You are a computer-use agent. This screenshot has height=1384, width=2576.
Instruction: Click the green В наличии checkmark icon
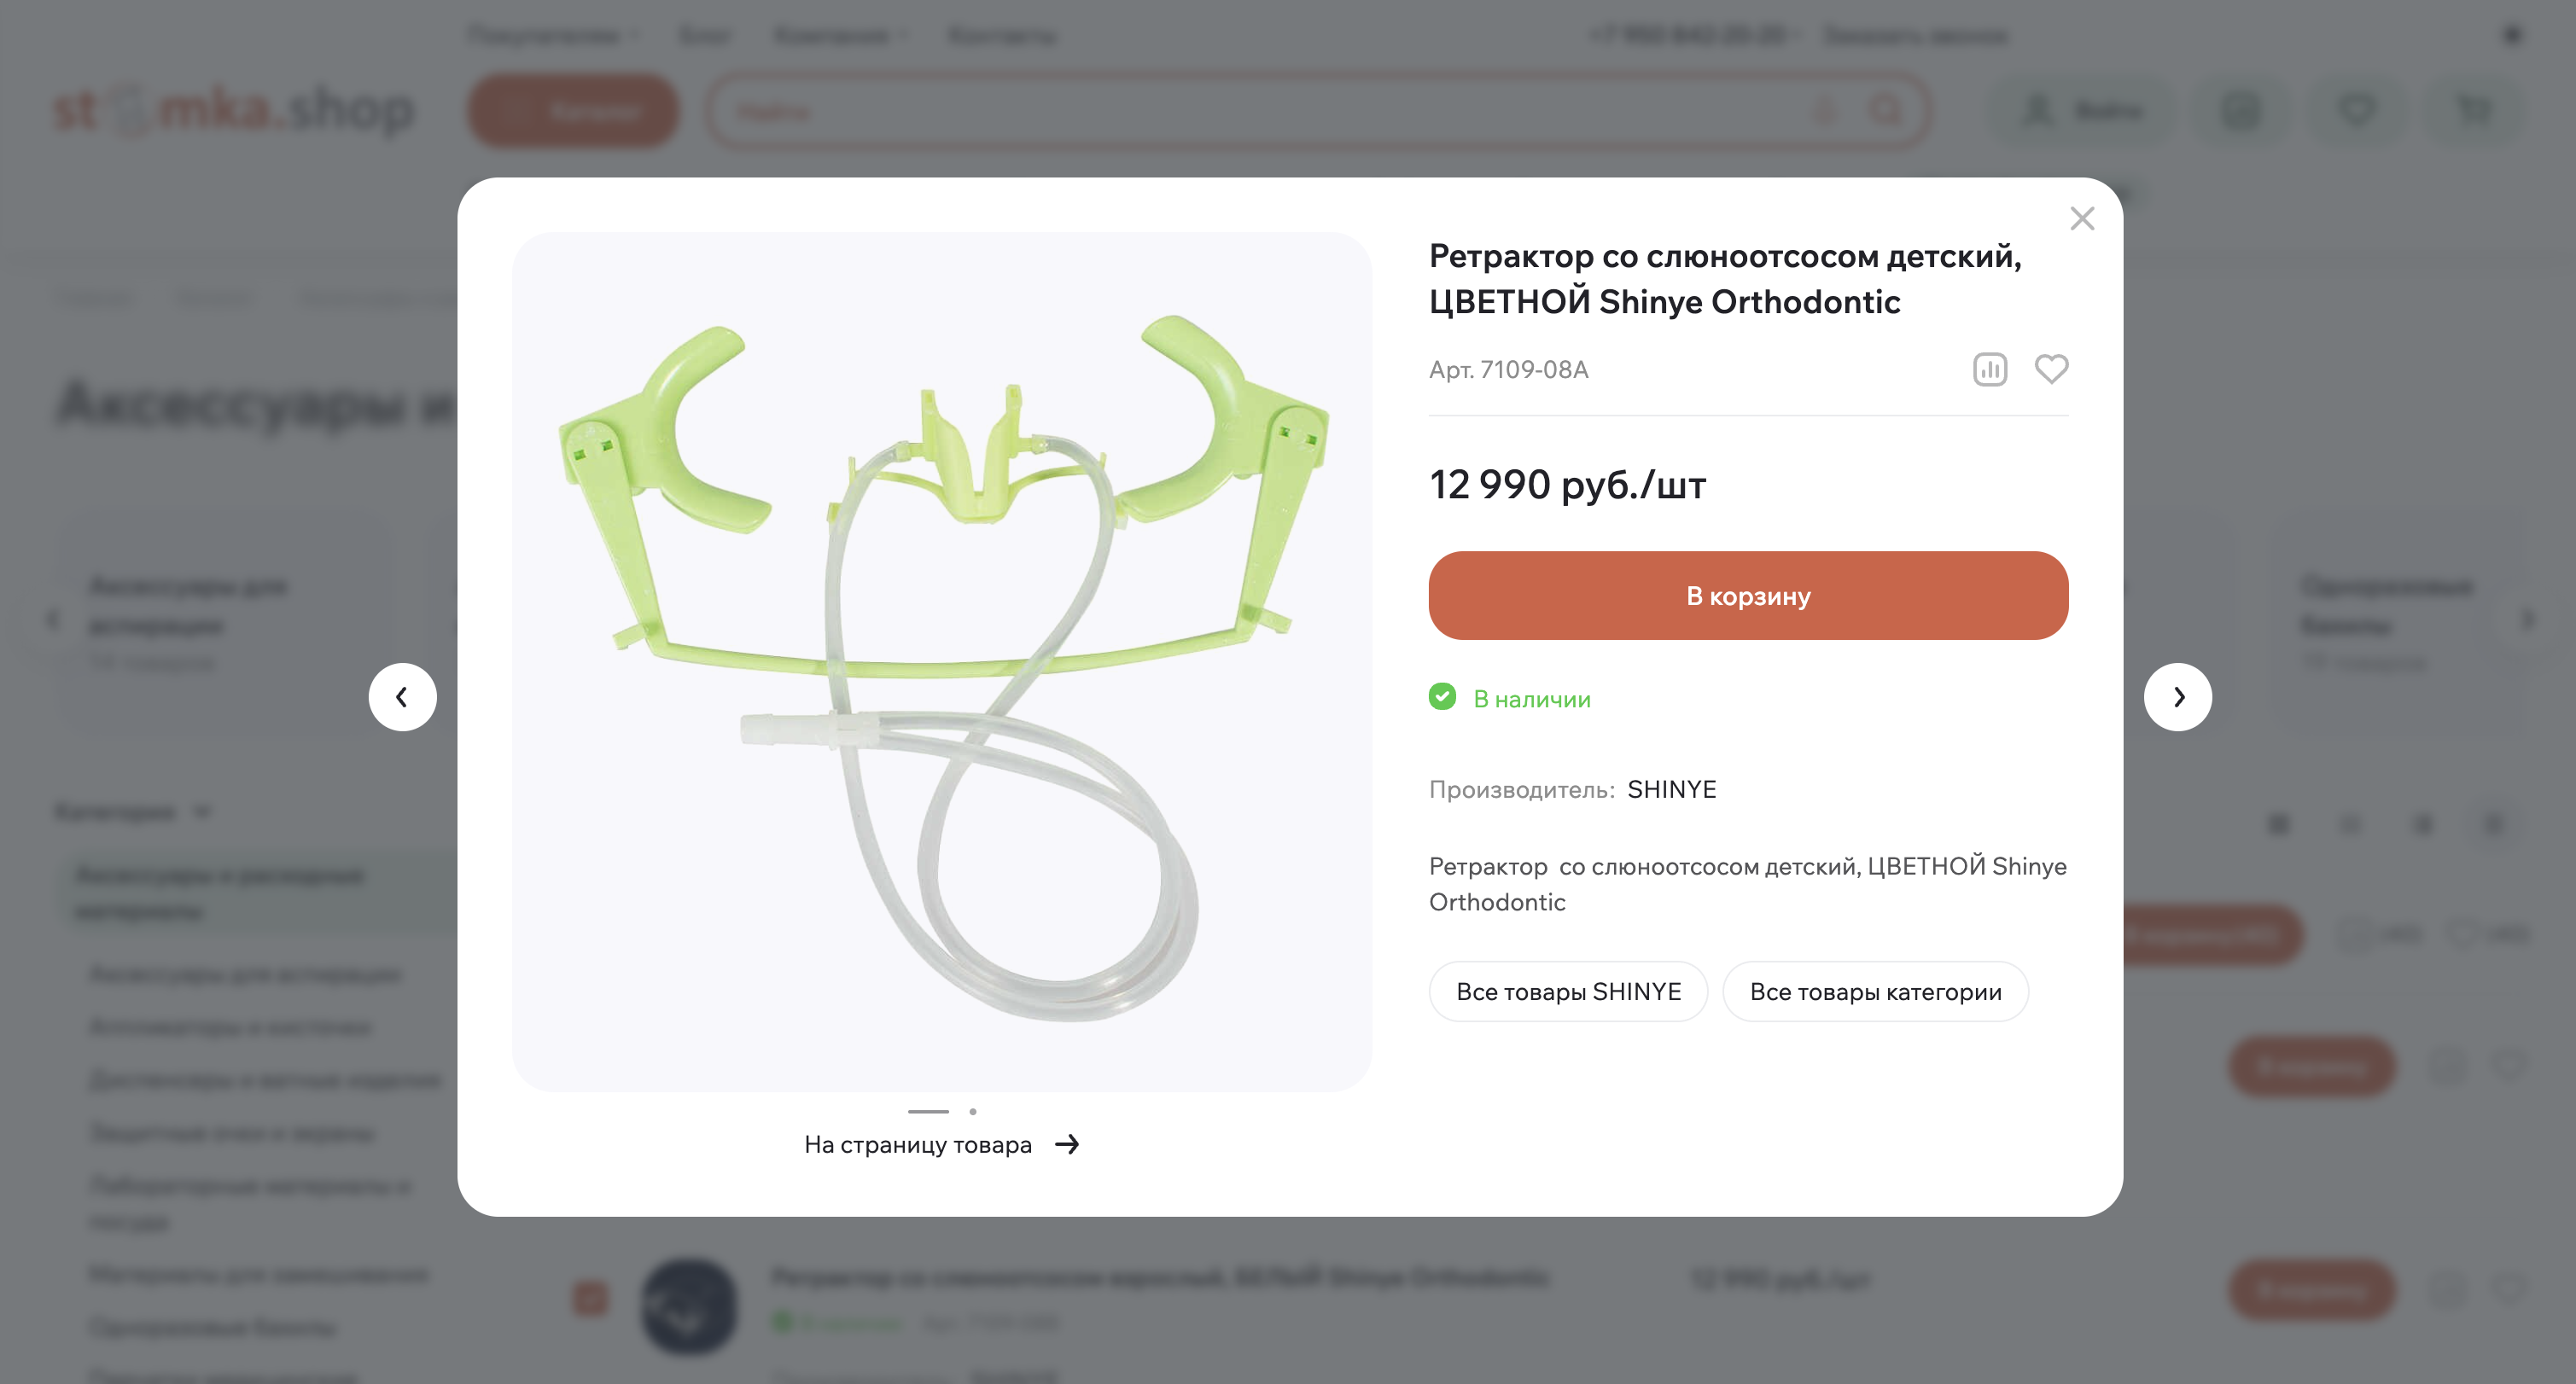point(1441,696)
